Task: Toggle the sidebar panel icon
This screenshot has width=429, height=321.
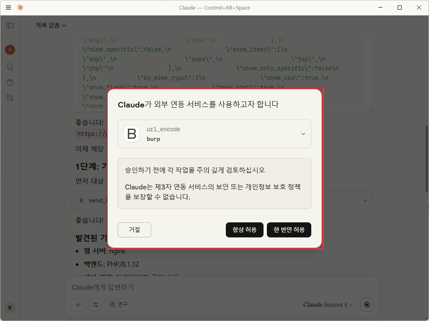Action: 10,25
